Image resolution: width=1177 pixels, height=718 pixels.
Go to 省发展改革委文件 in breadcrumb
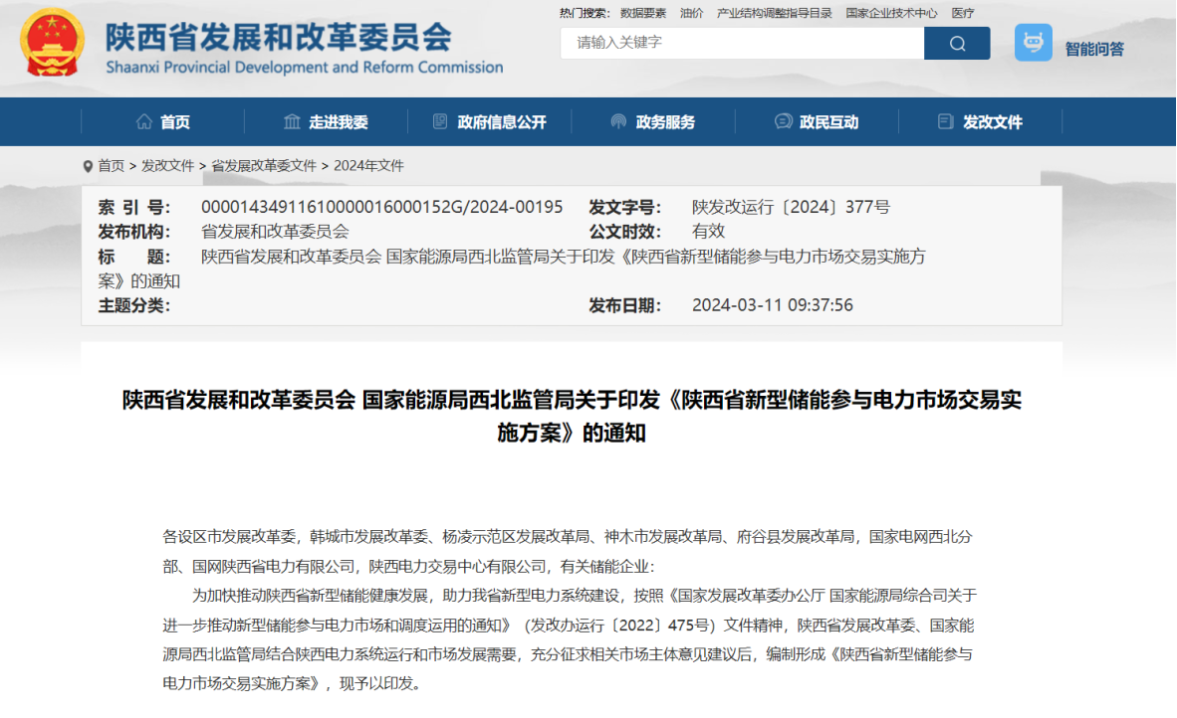point(264,166)
